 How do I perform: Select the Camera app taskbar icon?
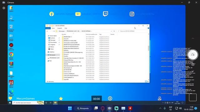pos(109,108)
